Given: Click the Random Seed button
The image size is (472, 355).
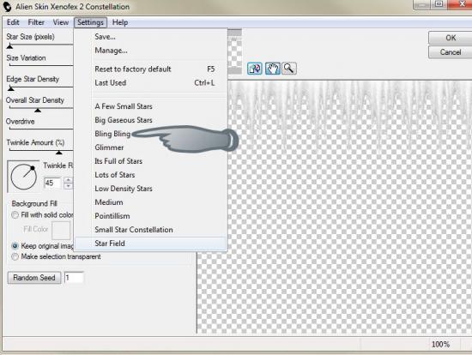Looking at the screenshot, I should click(34, 278).
